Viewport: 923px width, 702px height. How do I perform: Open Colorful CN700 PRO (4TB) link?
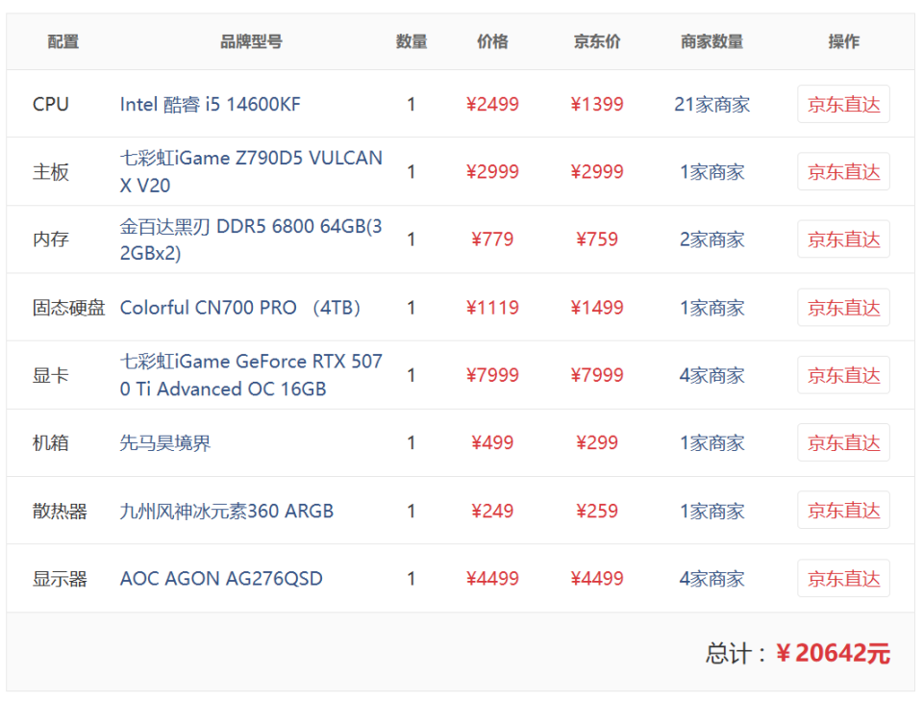[x=240, y=308]
